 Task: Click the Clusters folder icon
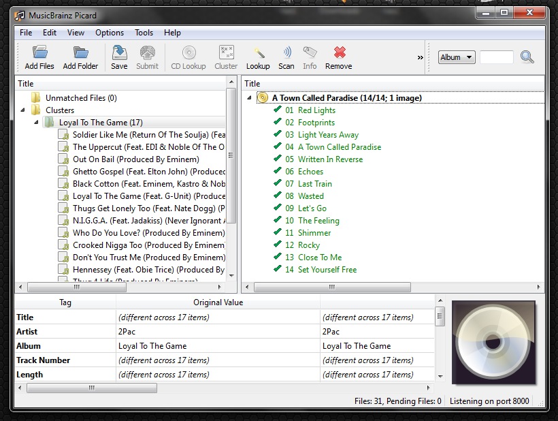pyautogui.click(x=35, y=110)
